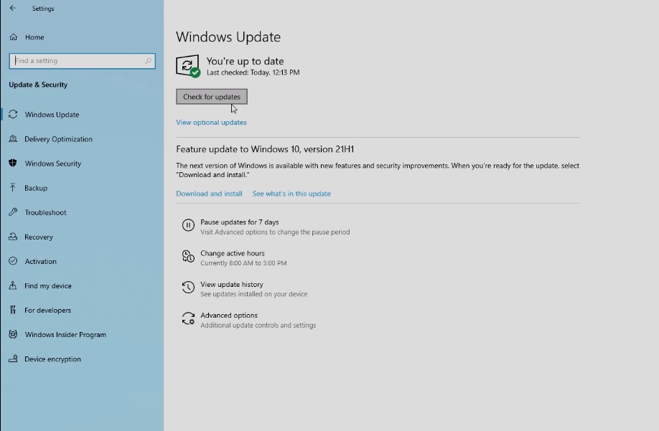Click 'See updates installed on your device' text

[254, 294]
